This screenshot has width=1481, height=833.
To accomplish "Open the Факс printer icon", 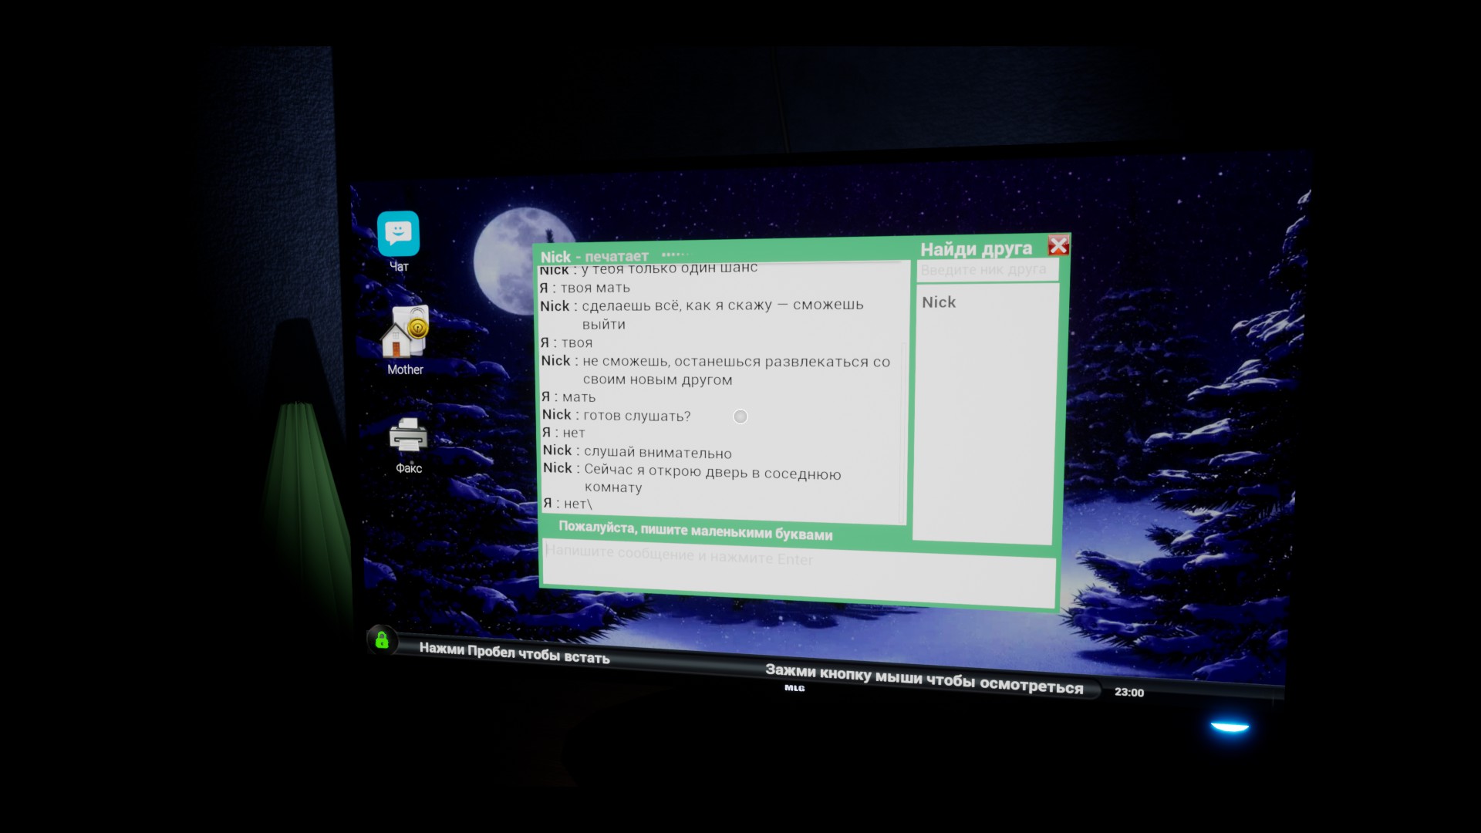I will (x=408, y=436).
